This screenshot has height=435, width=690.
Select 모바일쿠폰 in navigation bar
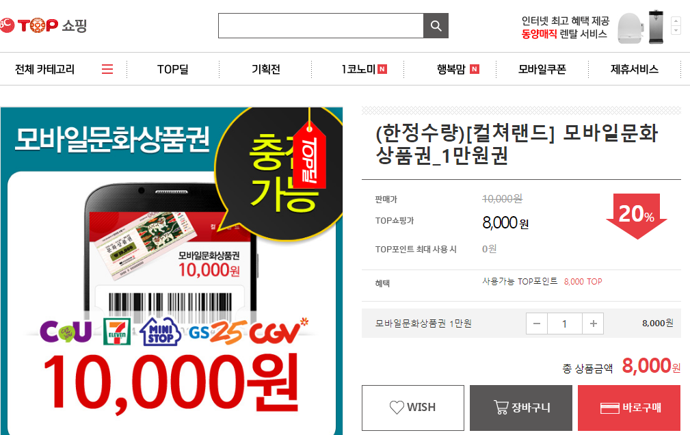click(x=542, y=69)
